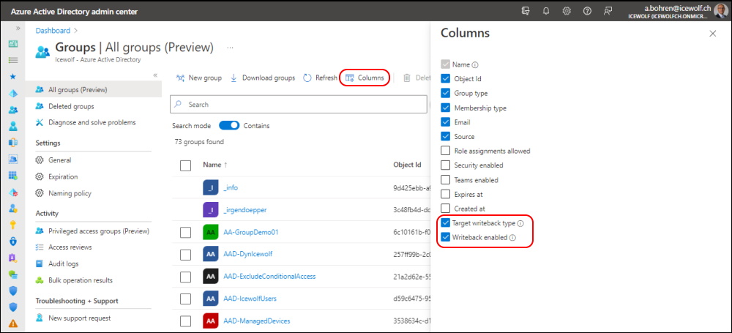Uncheck the Email column checkbox
The width and height of the screenshot is (732, 333).
pyautogui.click(x=446, y=122)
